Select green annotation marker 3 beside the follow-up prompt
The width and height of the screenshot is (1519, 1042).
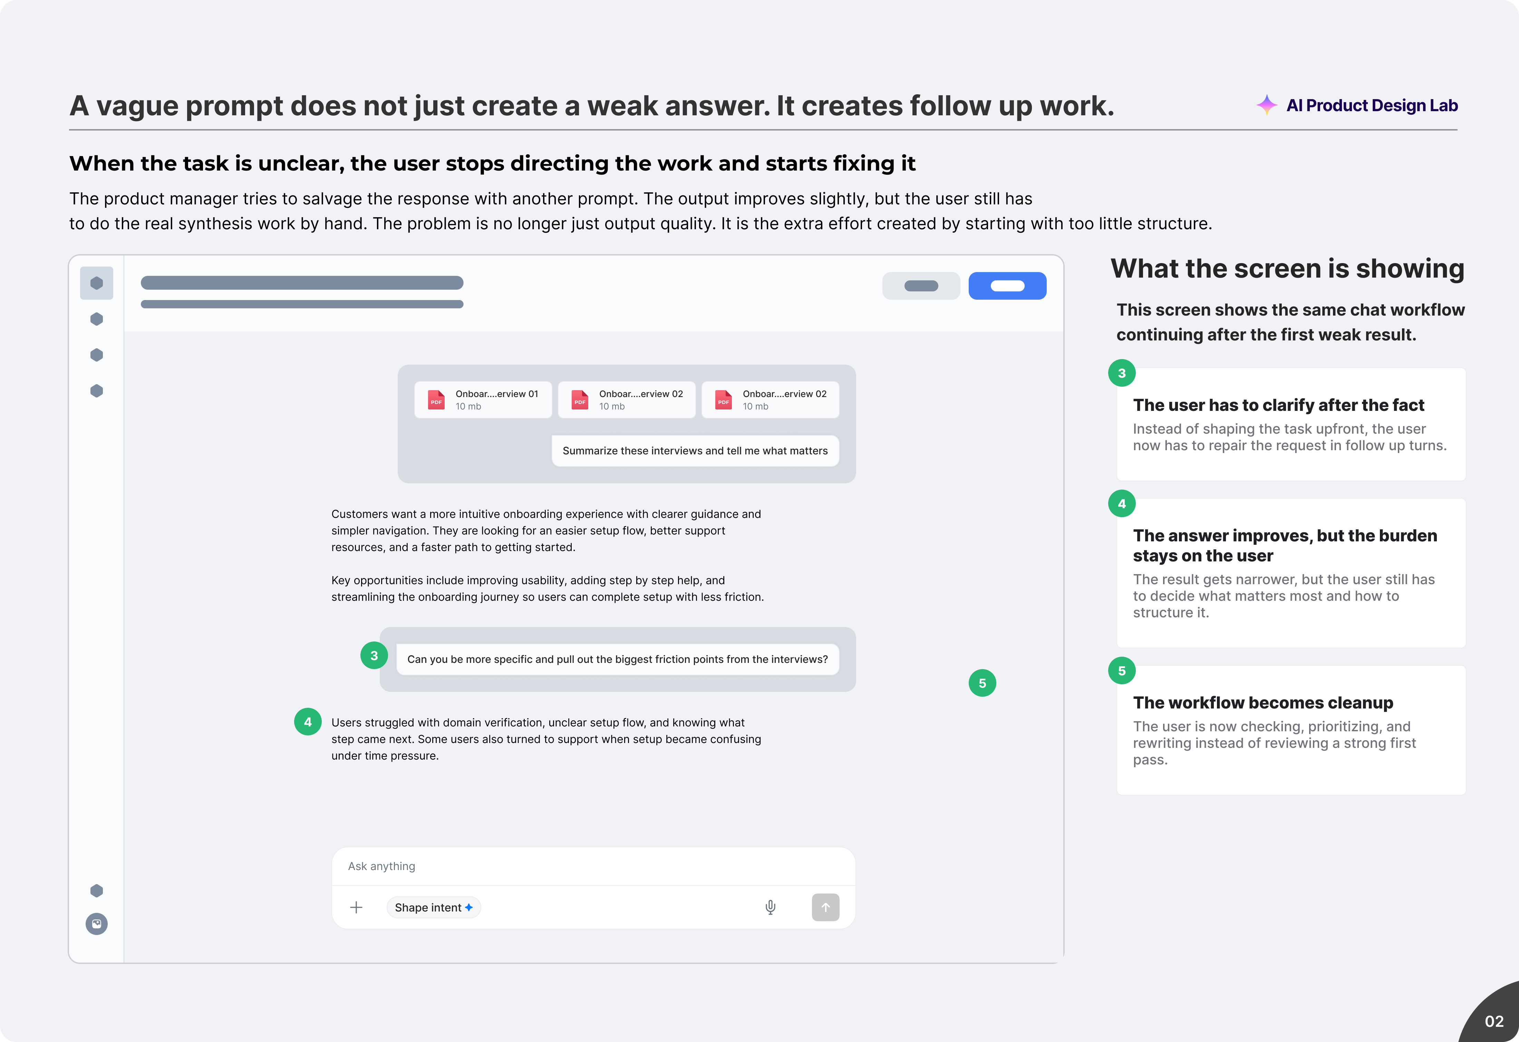click(x=374, y=656)
